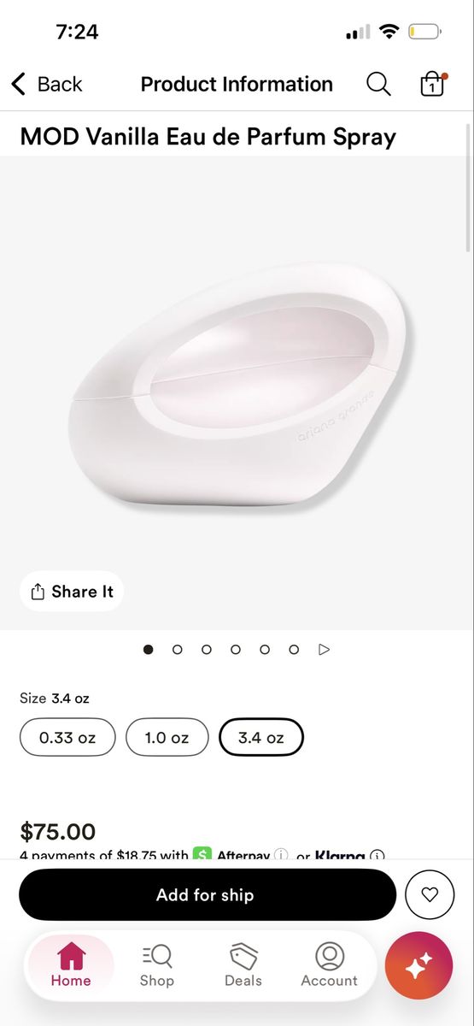This screenshot has height=1026, width=474.
Task: Select the 0.33 oz size
Action: [x=67, y=737]
